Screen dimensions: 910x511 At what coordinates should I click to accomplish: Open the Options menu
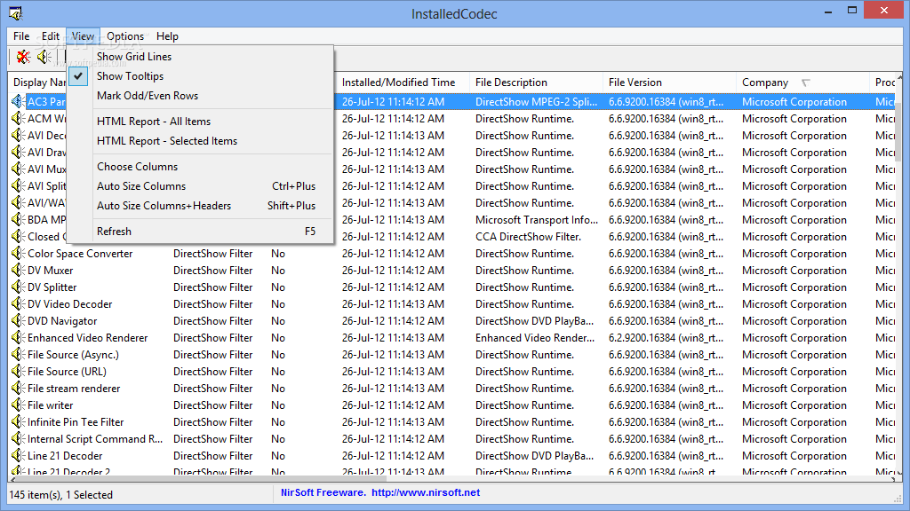[125, 35]
